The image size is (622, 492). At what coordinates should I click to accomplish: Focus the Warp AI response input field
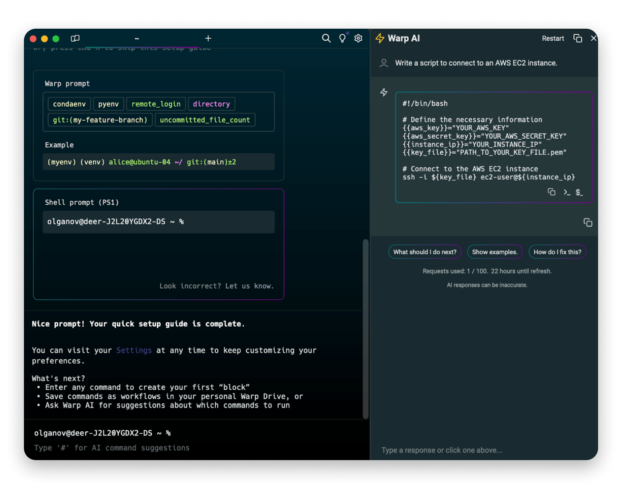coord(484,450)
